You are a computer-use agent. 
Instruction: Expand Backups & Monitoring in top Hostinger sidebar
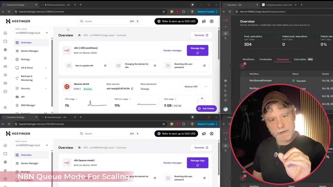(x=46, y=78)
